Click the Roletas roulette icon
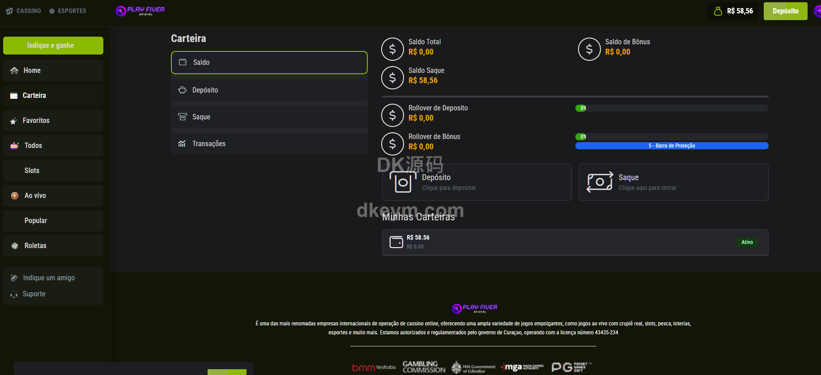 [x=15, y=246]
